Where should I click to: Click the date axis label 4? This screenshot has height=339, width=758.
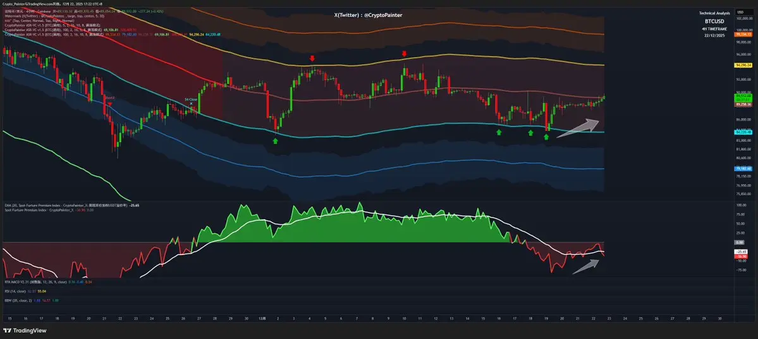pos(309,319)
